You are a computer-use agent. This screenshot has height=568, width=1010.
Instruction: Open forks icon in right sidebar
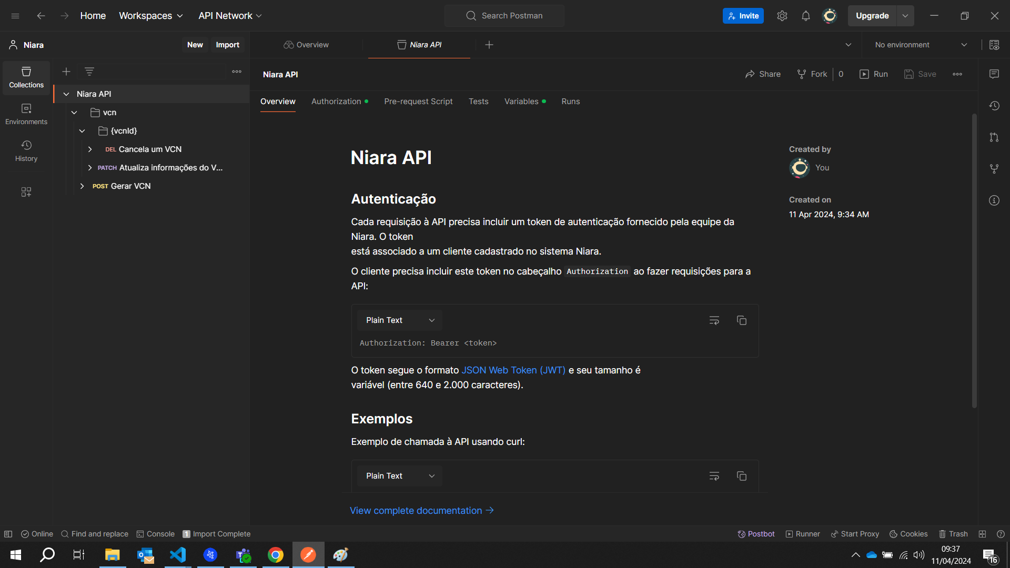click(x=994, y=169)
